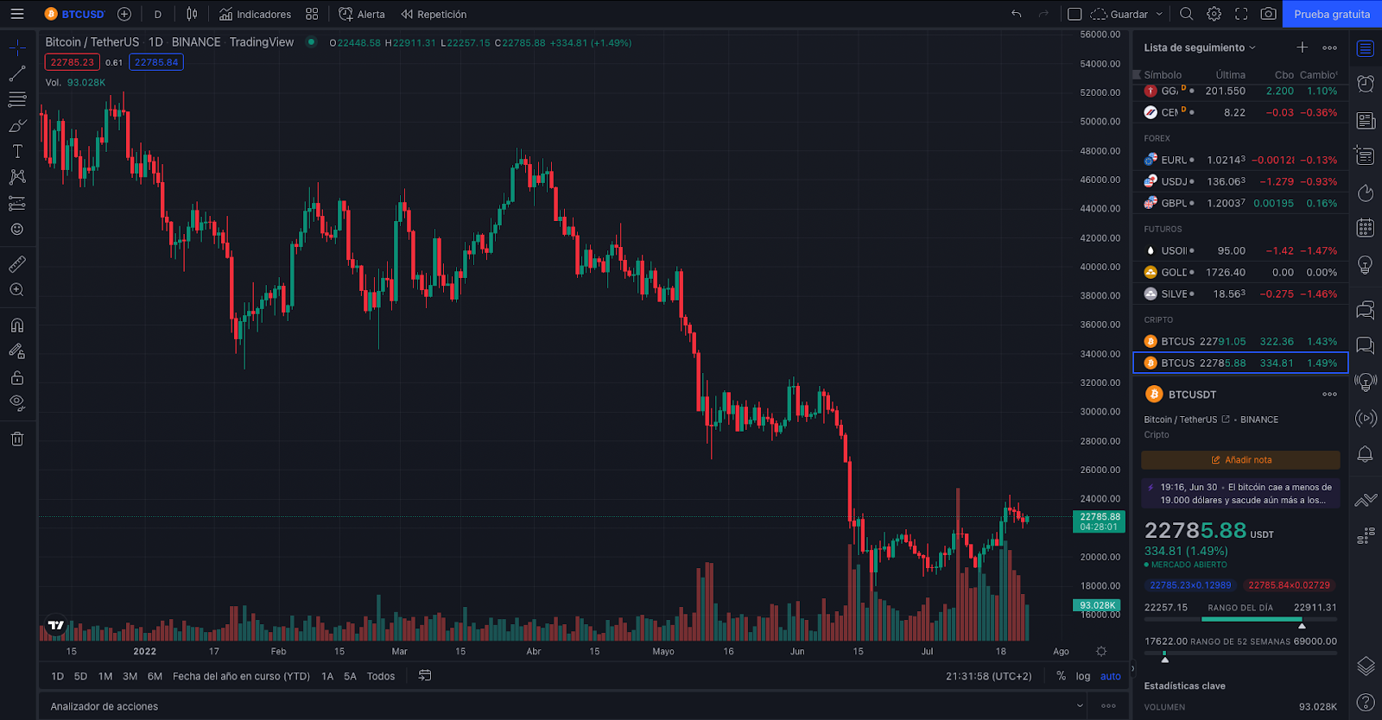Screen dimensions: 1382x720
Task: Open the D timeframe interval selector
Action: click(x=158, y=14)
